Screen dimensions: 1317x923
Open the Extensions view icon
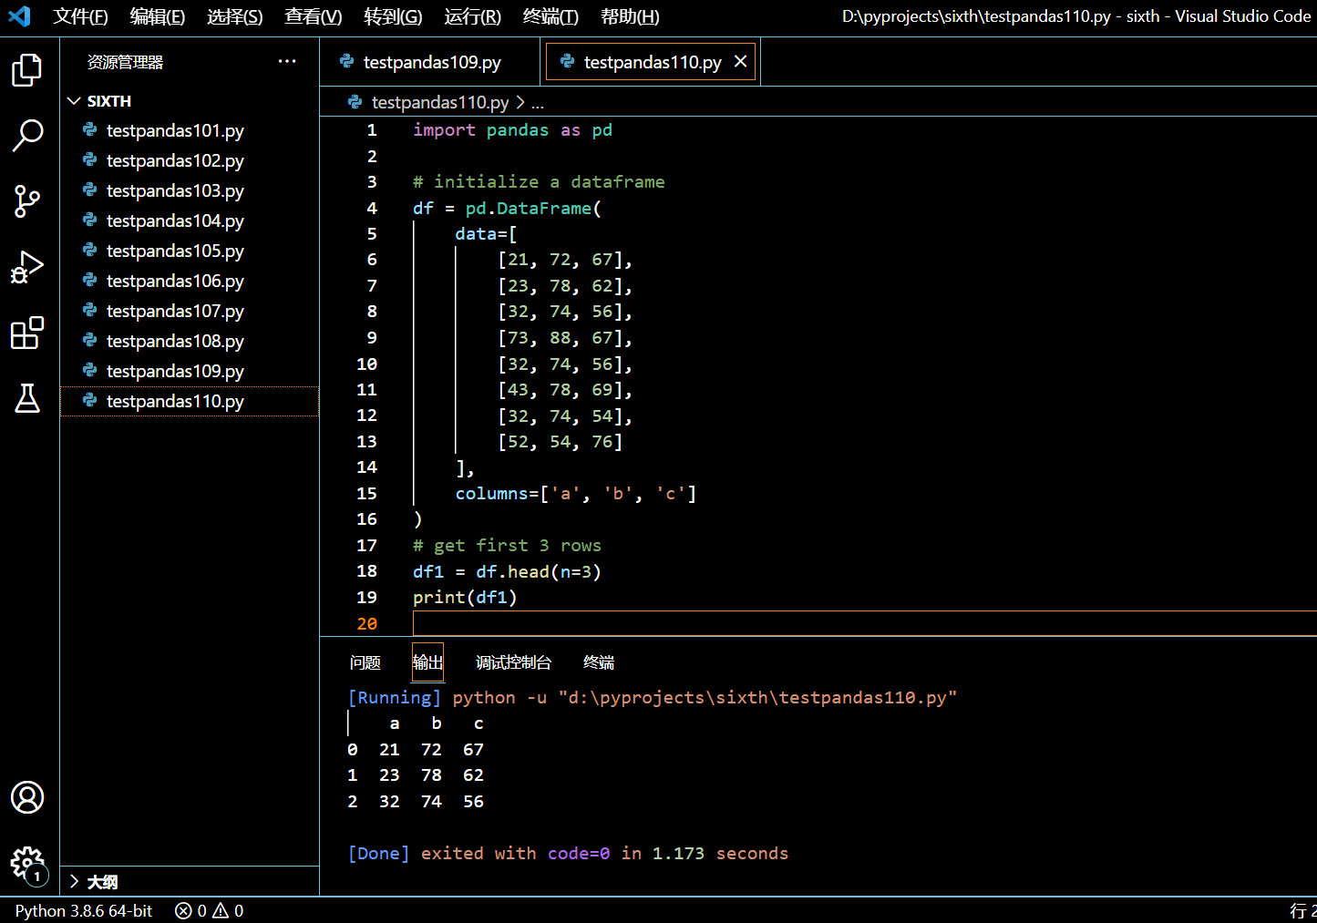pos(27,333)
